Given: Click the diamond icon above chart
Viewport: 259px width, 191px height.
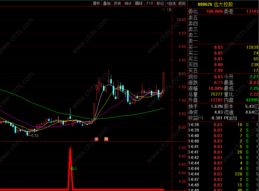Looking at the screenshot, I should coord(164,9).
